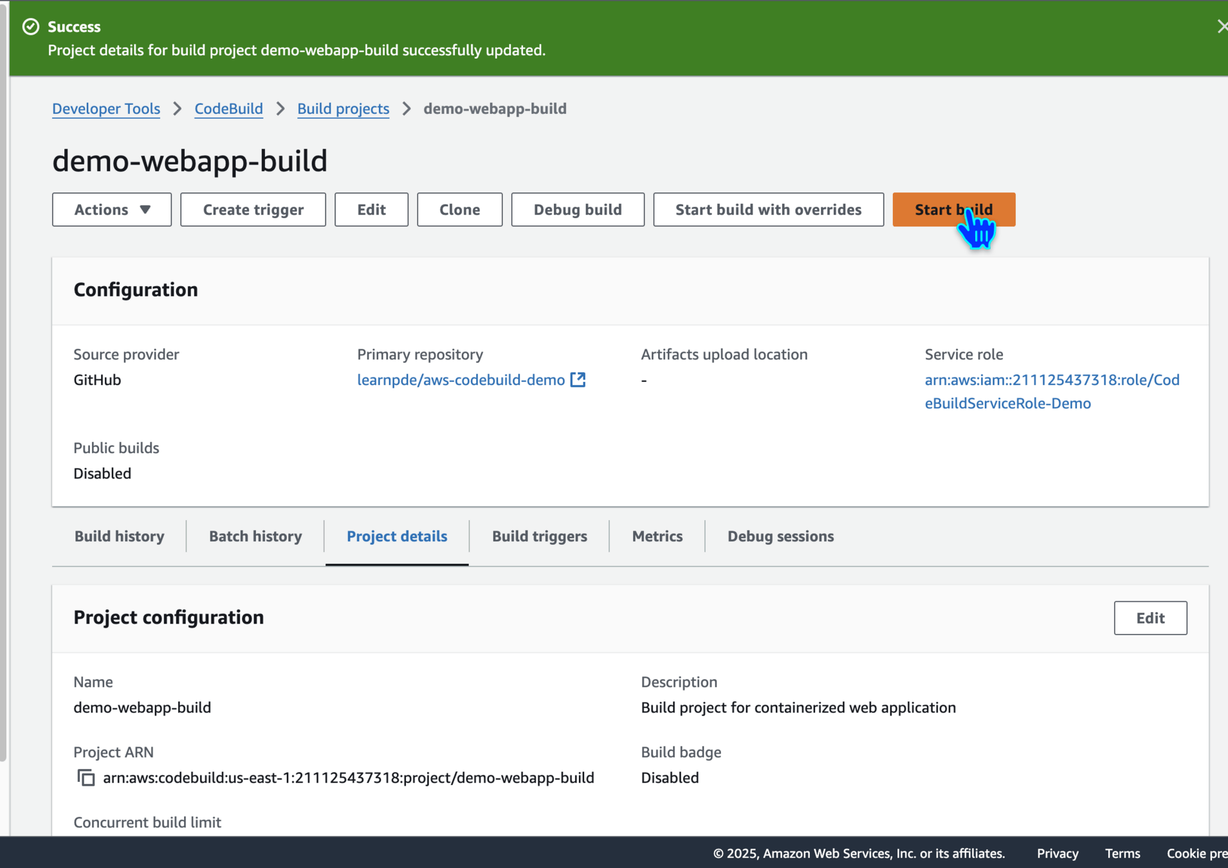This screenshot has height=868, width=1228.
Task: Open the Build triggers tab
Action: [540, 536]
